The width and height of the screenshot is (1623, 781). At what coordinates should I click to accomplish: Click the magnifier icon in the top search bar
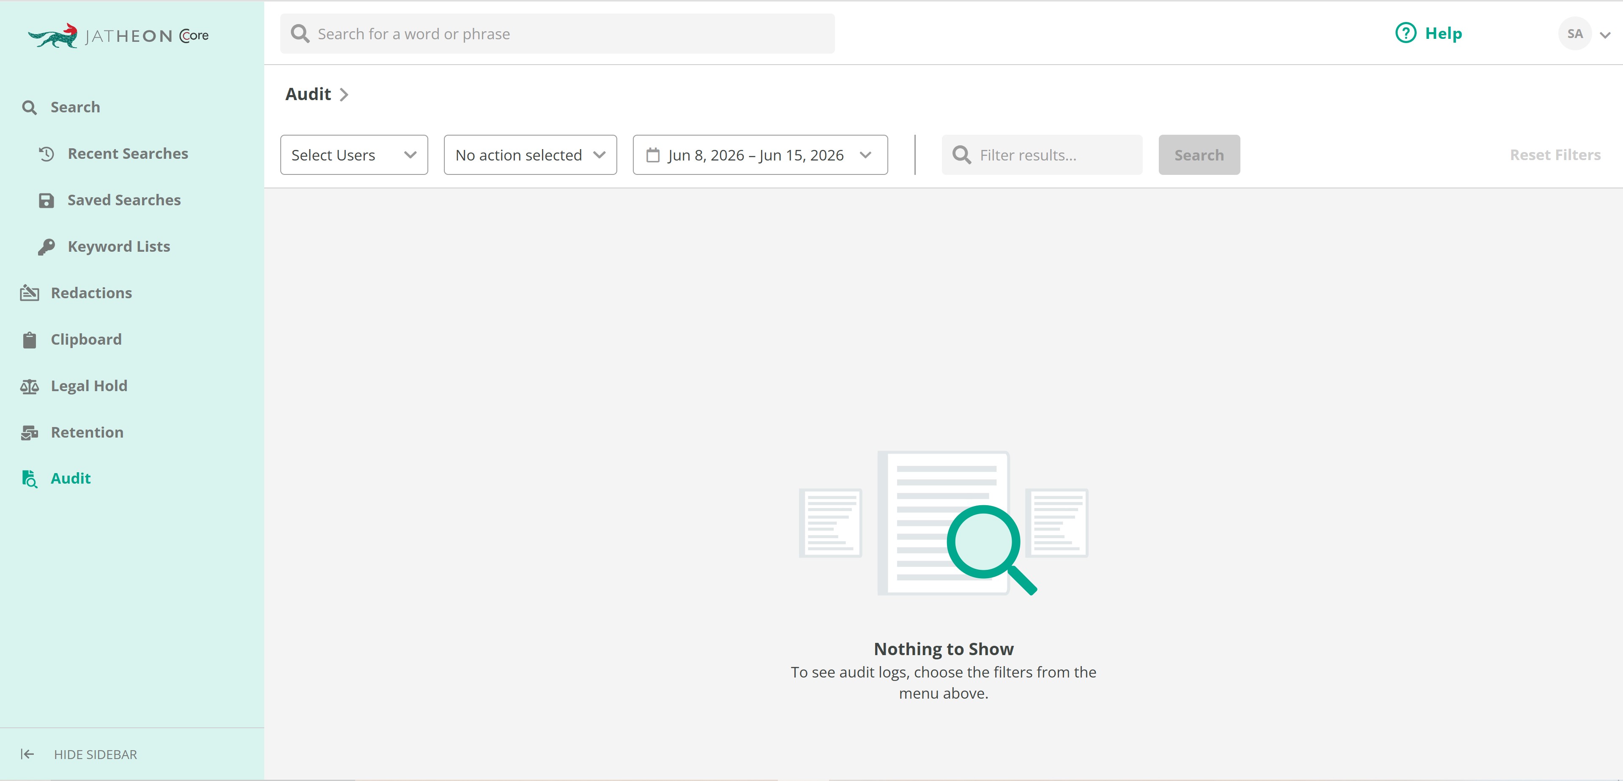(300, 33)
